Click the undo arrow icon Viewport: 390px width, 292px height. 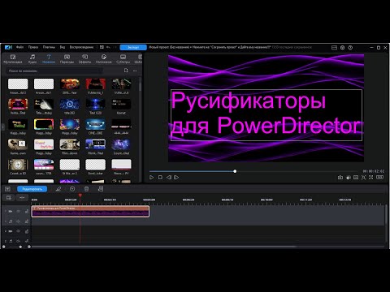point(108,47)
